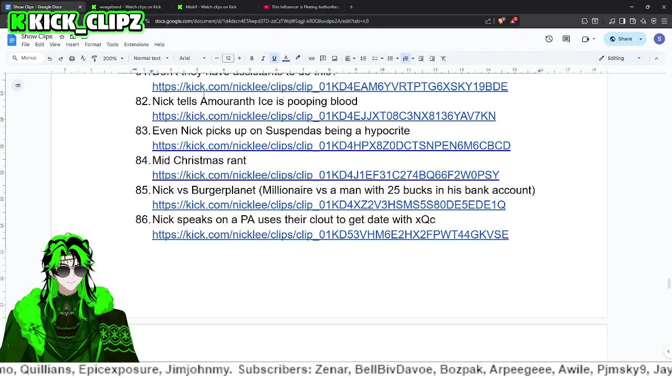
Task: Click the font size 12 field
Action: click(228, 58)
